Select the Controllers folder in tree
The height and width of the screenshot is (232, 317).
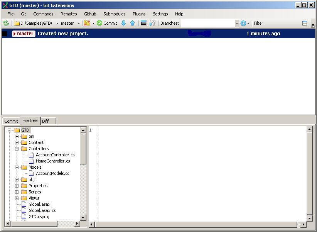(x=39, y=149)
